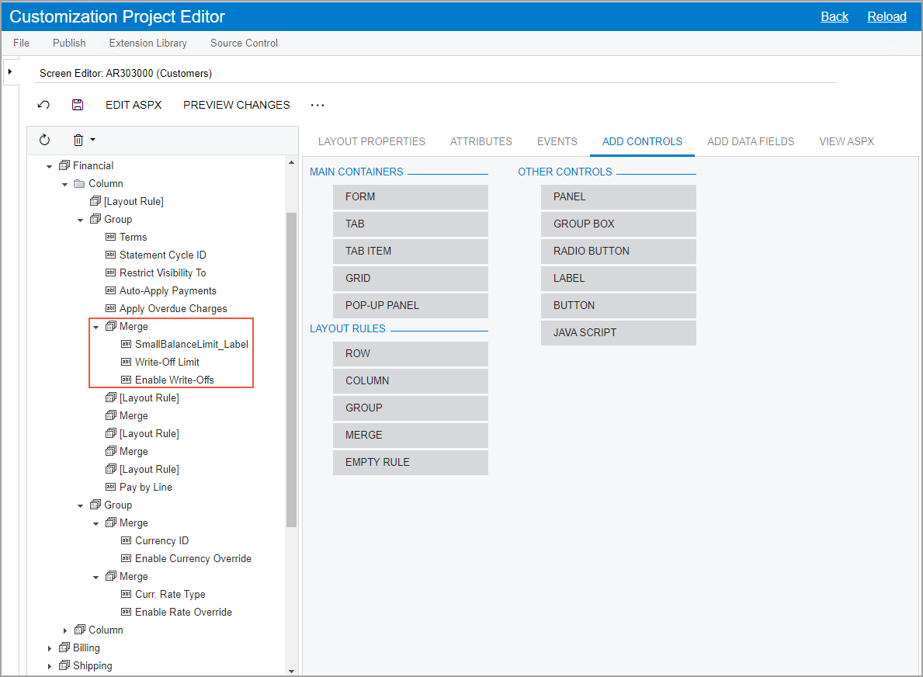The height and width of the screenshot is (677, 923).
Task: Click the trash delete icon
Action: [78, 140]
